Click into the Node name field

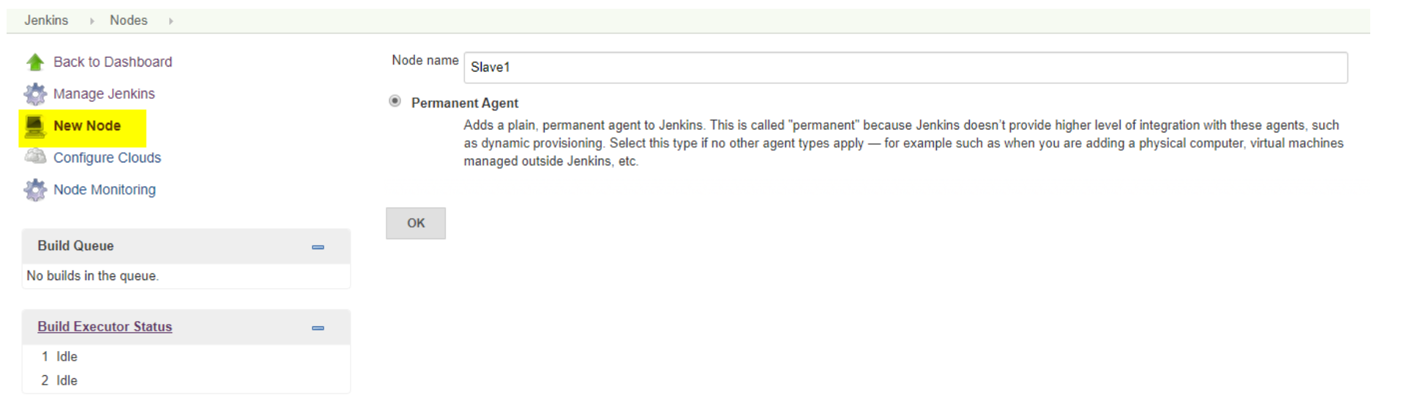905,67
